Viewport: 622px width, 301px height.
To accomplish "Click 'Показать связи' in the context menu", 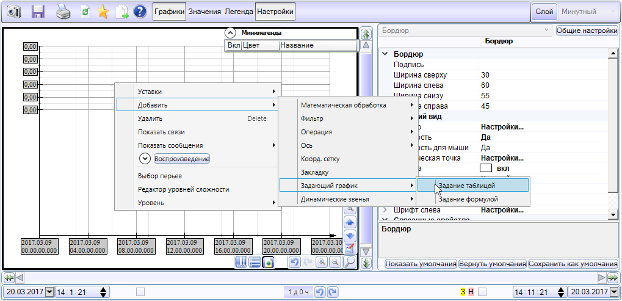I will pyautogui.click(x=198, y=132).
